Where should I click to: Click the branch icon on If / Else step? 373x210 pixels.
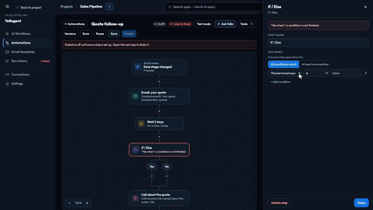tap(136, 150)
